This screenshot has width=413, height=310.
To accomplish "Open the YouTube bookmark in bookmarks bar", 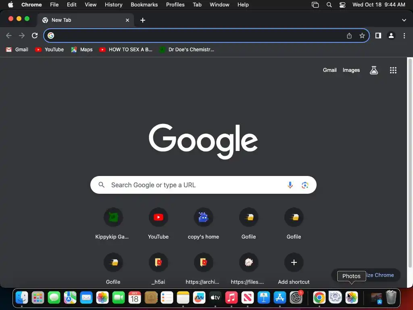I will click(x=50, y=50).
